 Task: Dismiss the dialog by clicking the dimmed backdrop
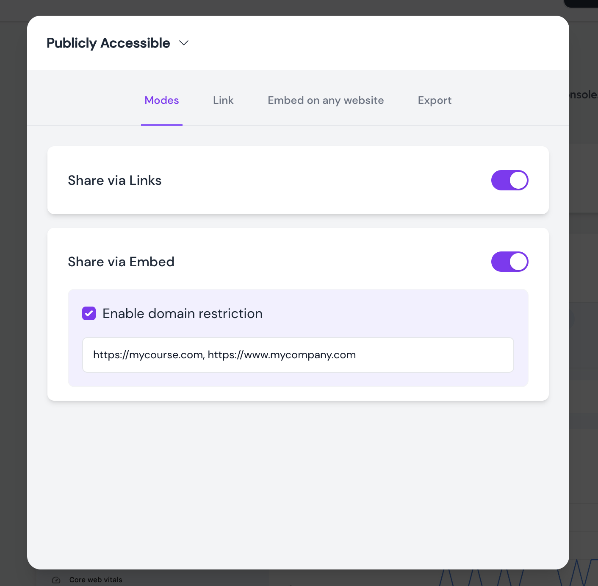point(14,297)
